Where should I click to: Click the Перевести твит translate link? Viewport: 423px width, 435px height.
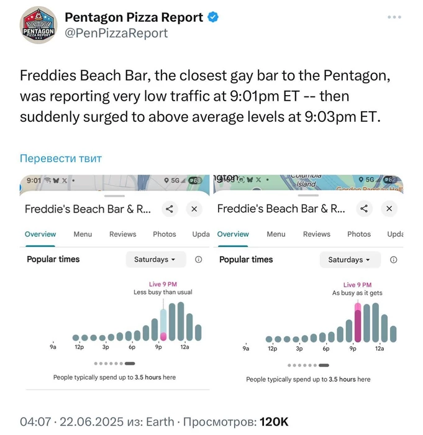point(61,158)
